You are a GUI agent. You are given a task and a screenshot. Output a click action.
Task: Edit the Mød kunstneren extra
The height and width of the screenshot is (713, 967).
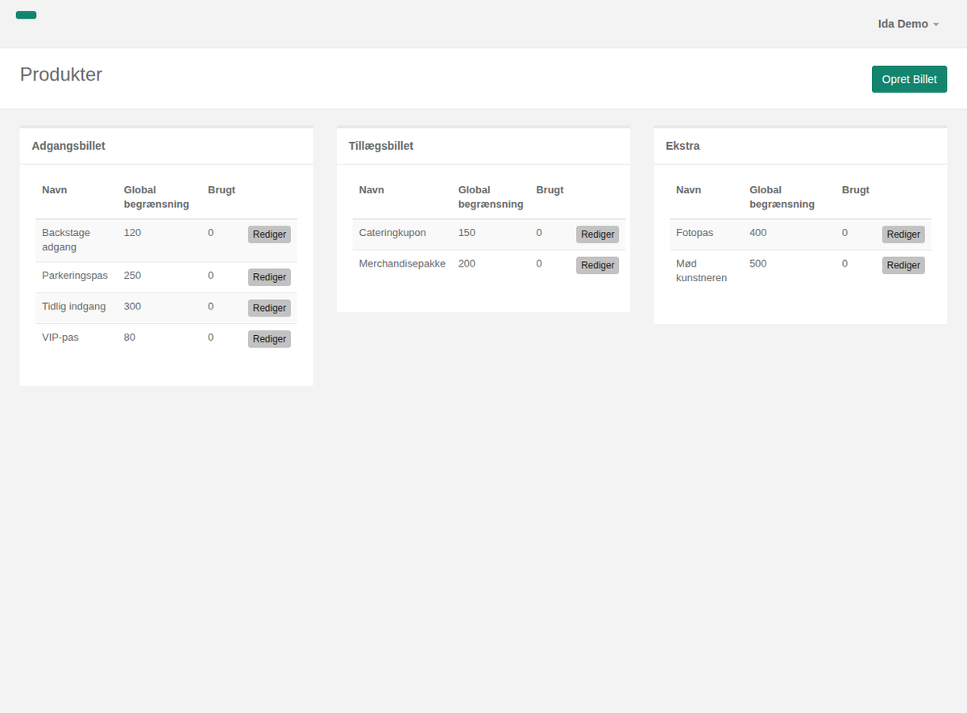903,265
